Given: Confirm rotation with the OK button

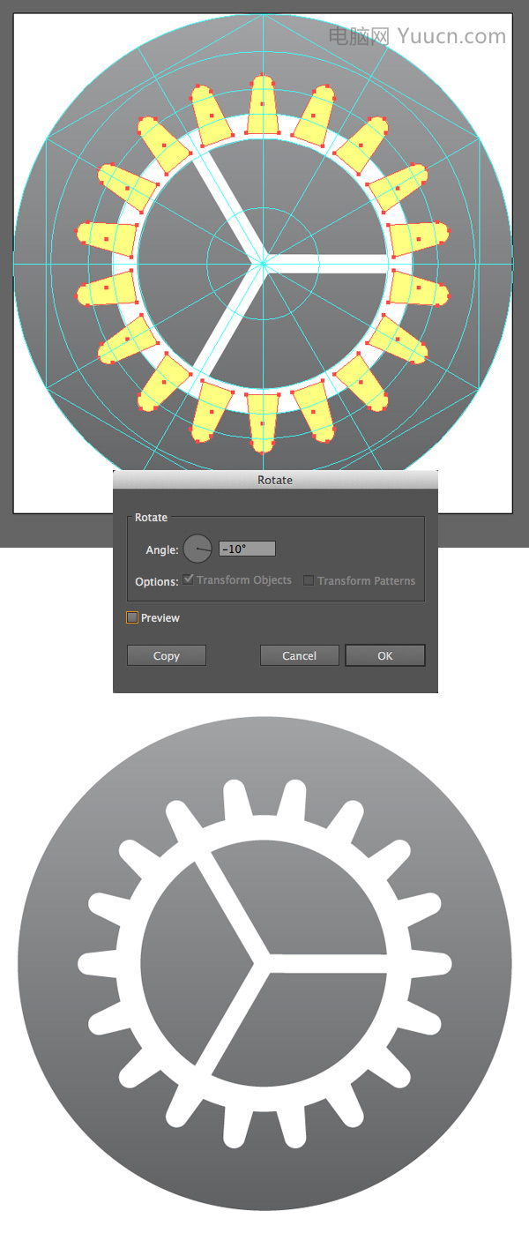Looking at the screenshot, I should tap(385, 655).
